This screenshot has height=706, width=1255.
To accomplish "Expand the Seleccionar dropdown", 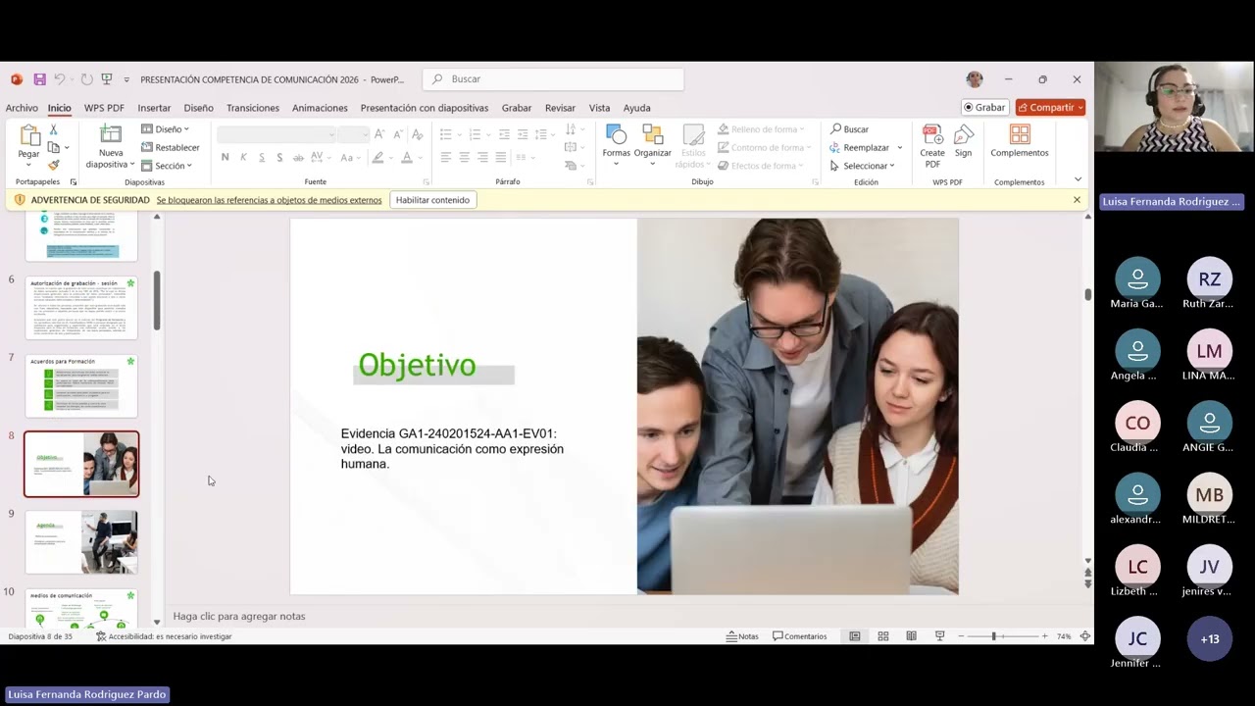I will (x=863, y=166).
